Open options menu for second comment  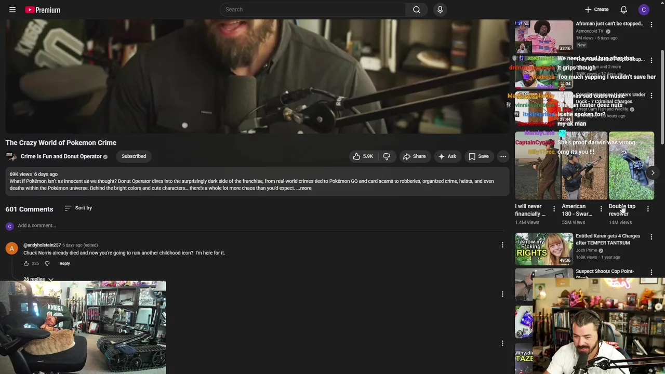click(502, 294)
